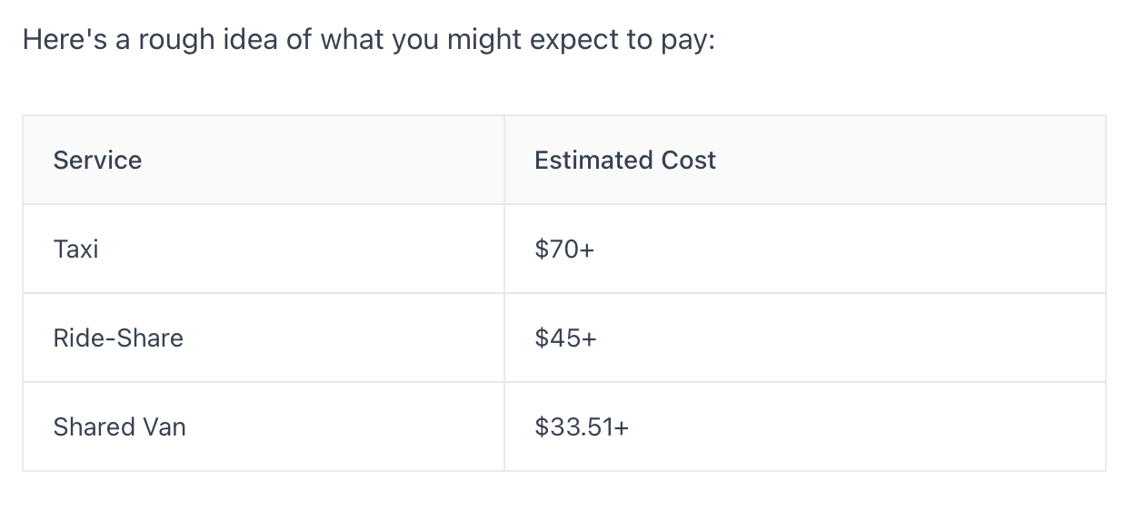Select the $70+ taxi cost cell
Image resolution: width=1136 pixels, height=509 pixels.
pos(564,249)
